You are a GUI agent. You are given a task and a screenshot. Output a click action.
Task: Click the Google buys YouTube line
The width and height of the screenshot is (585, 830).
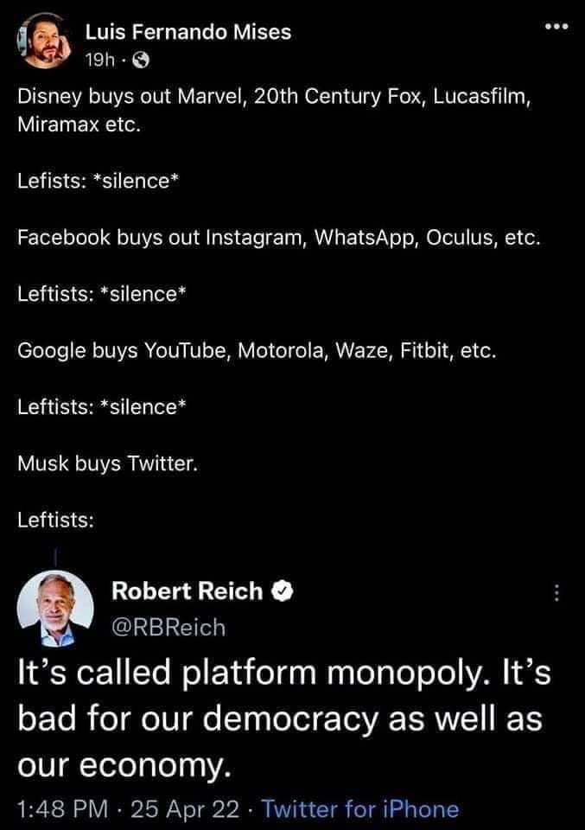(x=256, y=350)
